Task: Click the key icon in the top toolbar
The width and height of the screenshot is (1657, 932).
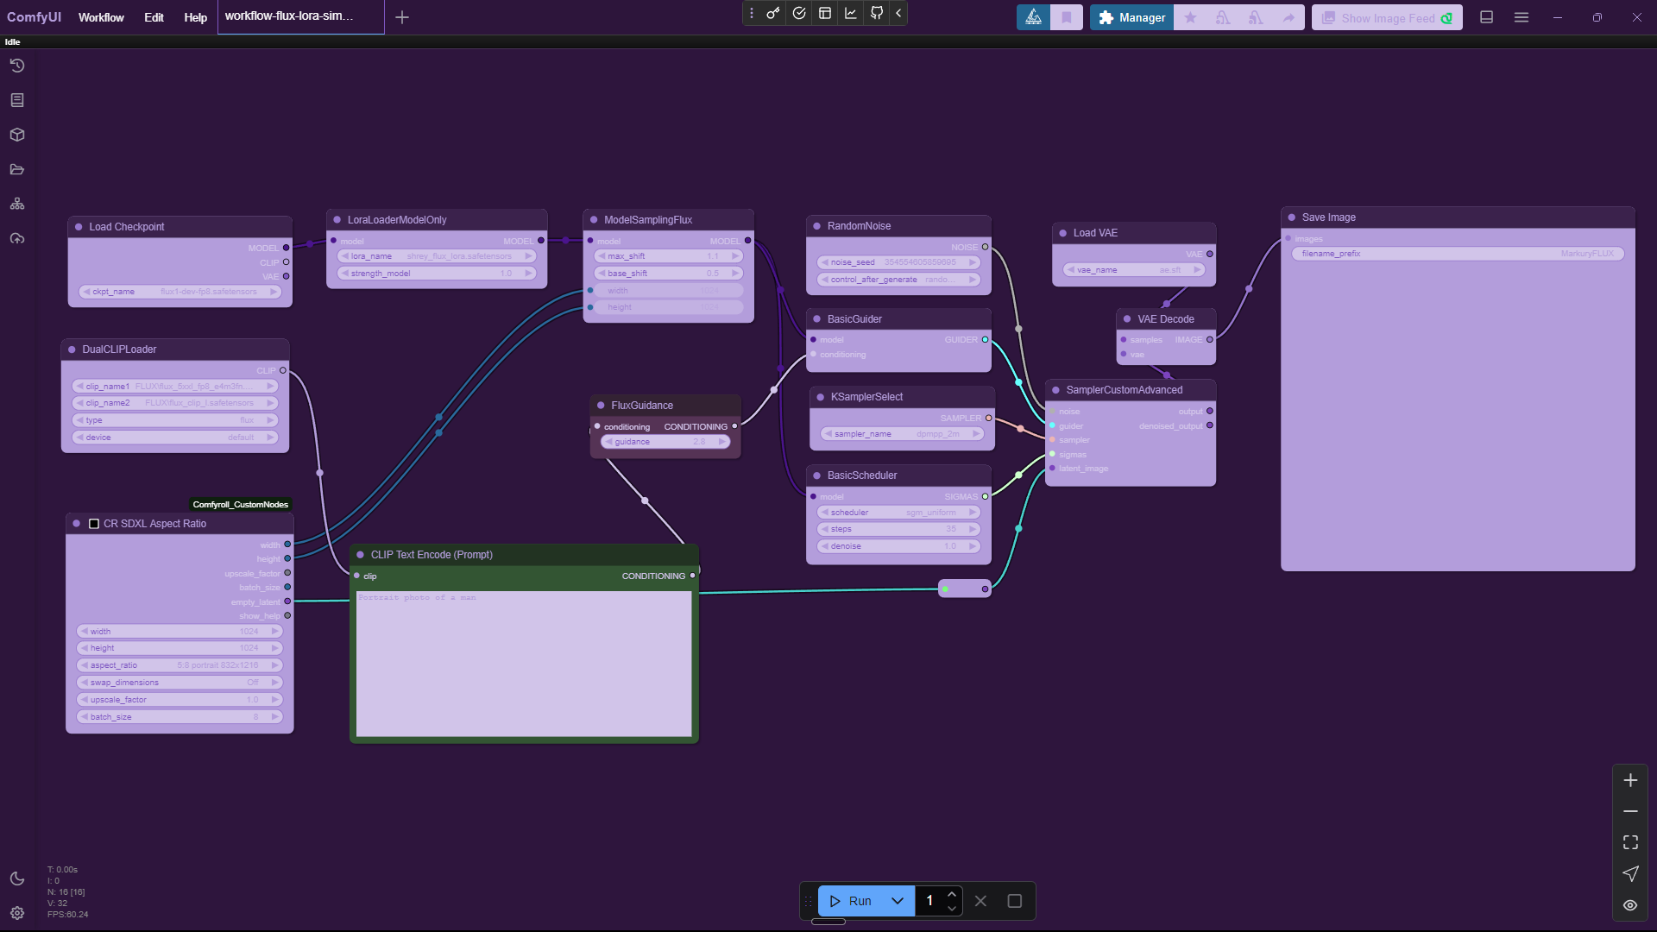Action: tap(773, 13)
